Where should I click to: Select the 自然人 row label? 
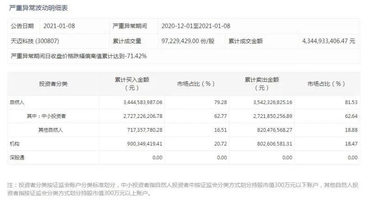17,101
